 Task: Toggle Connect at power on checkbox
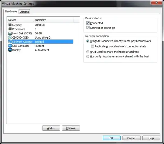click(x=88, y=28)
